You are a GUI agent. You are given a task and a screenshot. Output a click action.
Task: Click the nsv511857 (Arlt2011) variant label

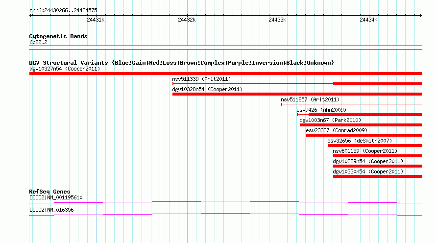pos(310,99)
